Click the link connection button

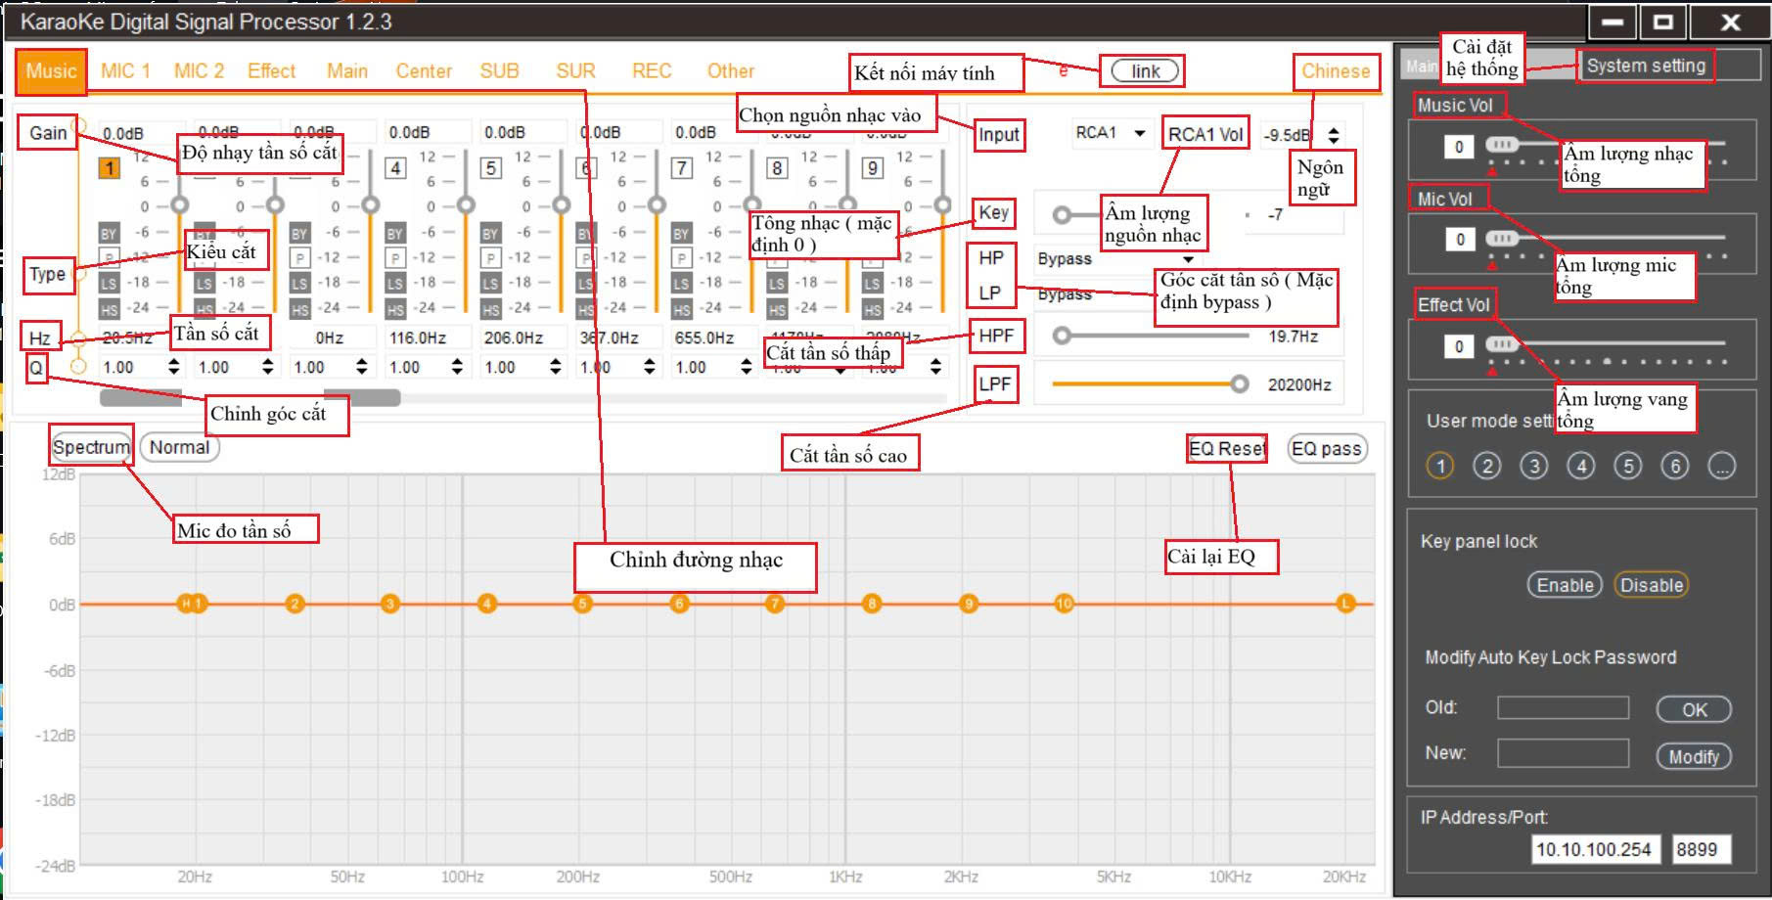1145,71
